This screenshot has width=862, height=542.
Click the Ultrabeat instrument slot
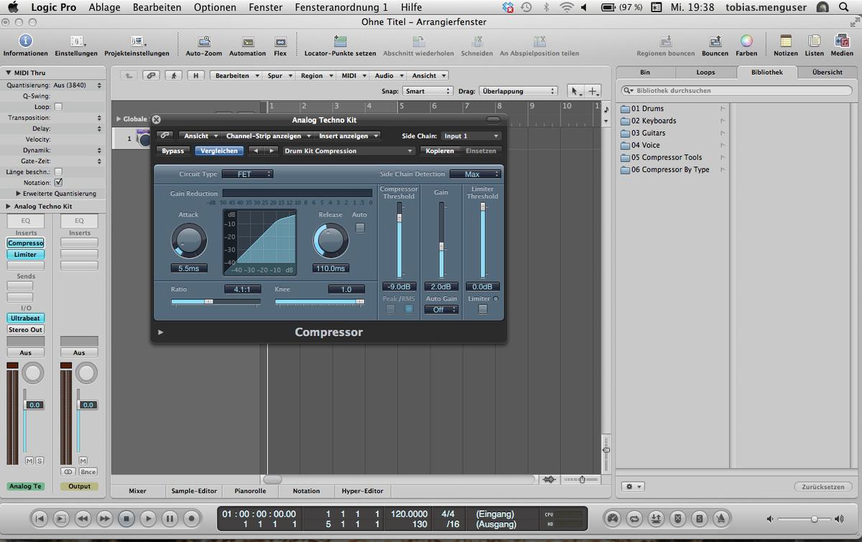click(25, 318)
